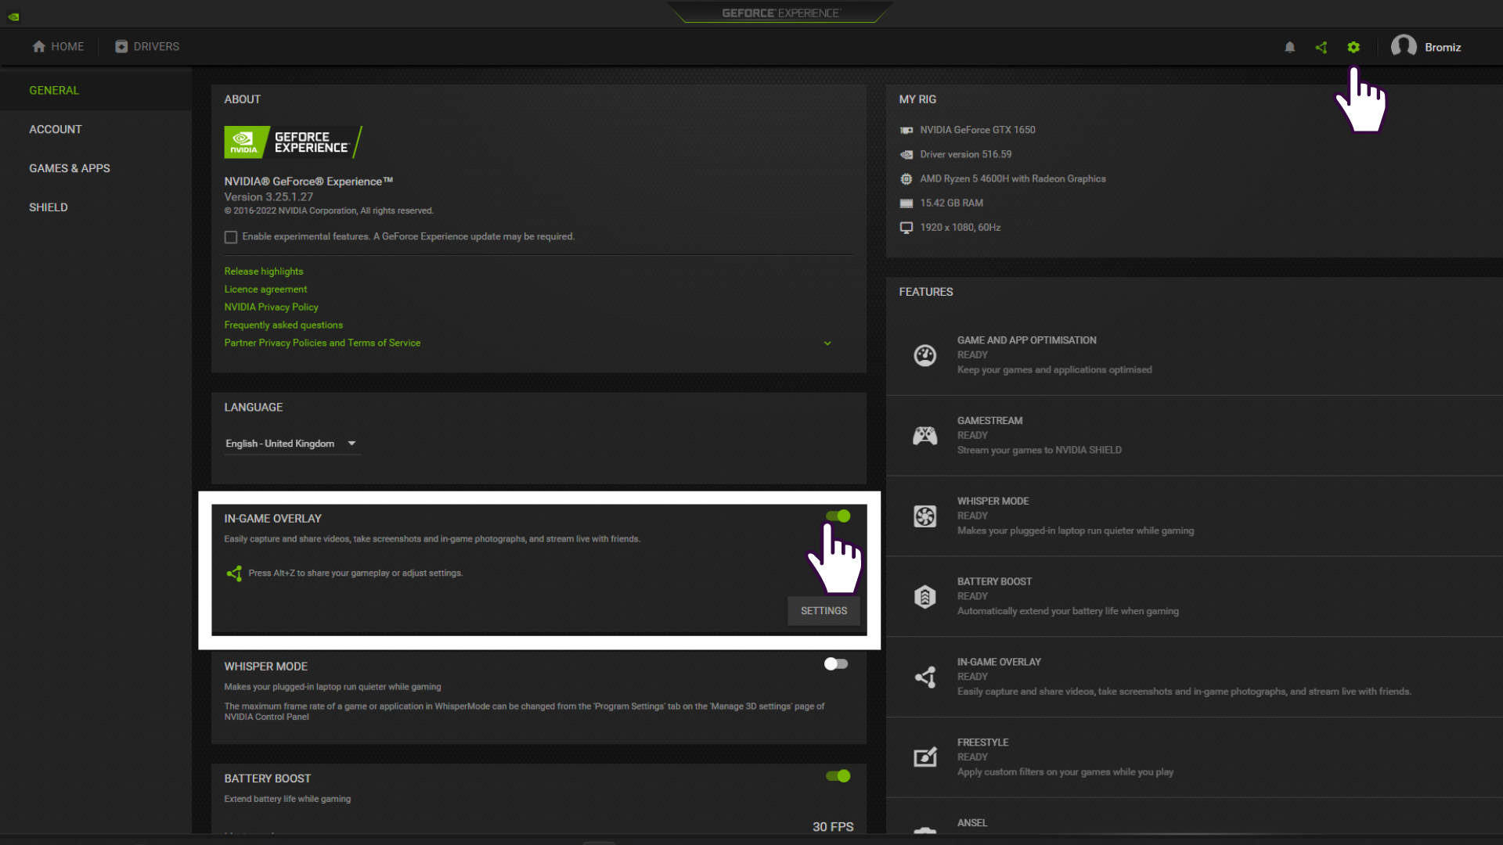
Task: Select Account in the sidebar
Action: click(x=56, y=129)
